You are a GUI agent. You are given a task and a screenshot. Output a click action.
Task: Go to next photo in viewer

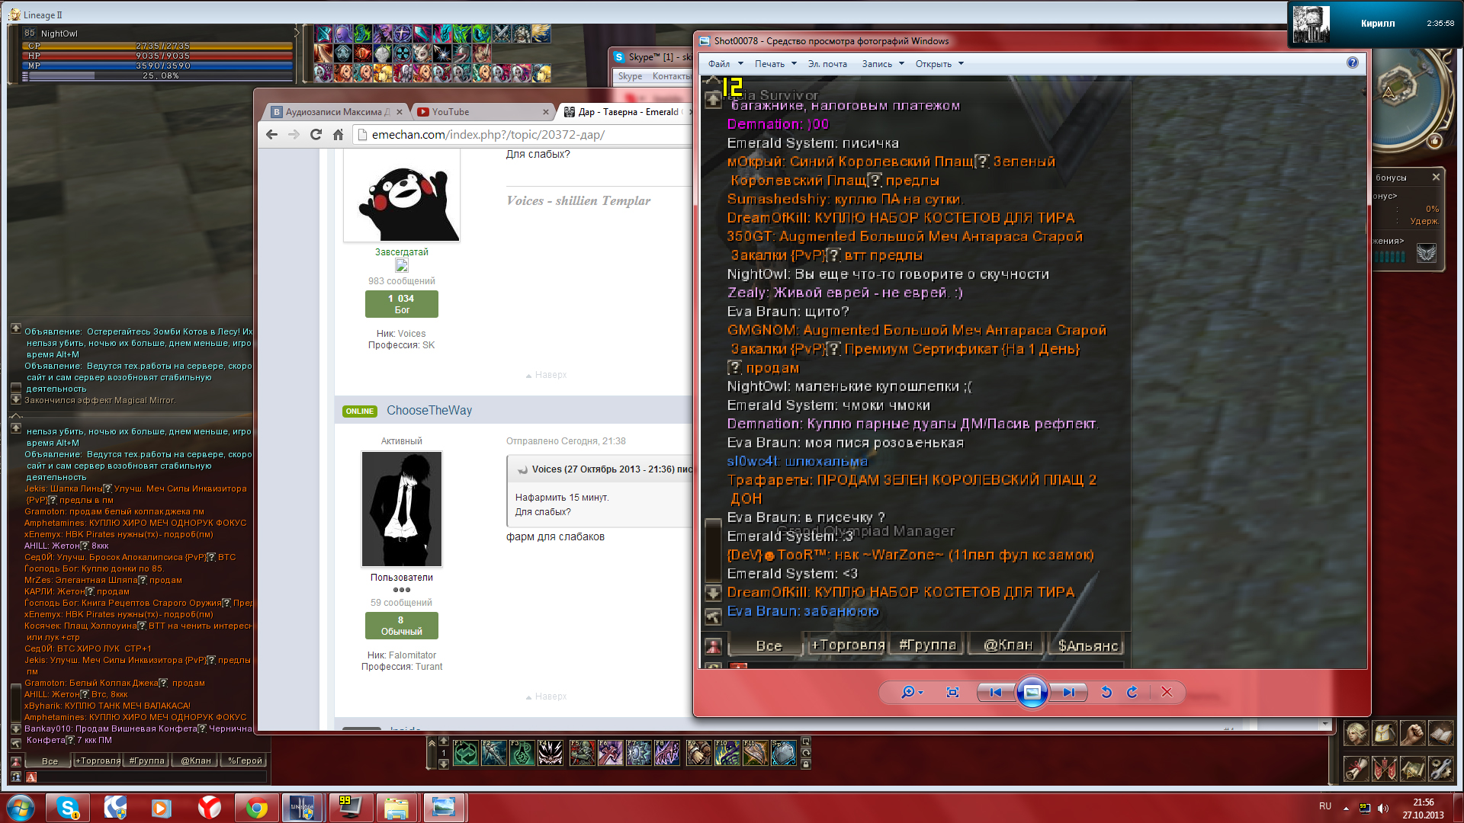click(1069, 692)
